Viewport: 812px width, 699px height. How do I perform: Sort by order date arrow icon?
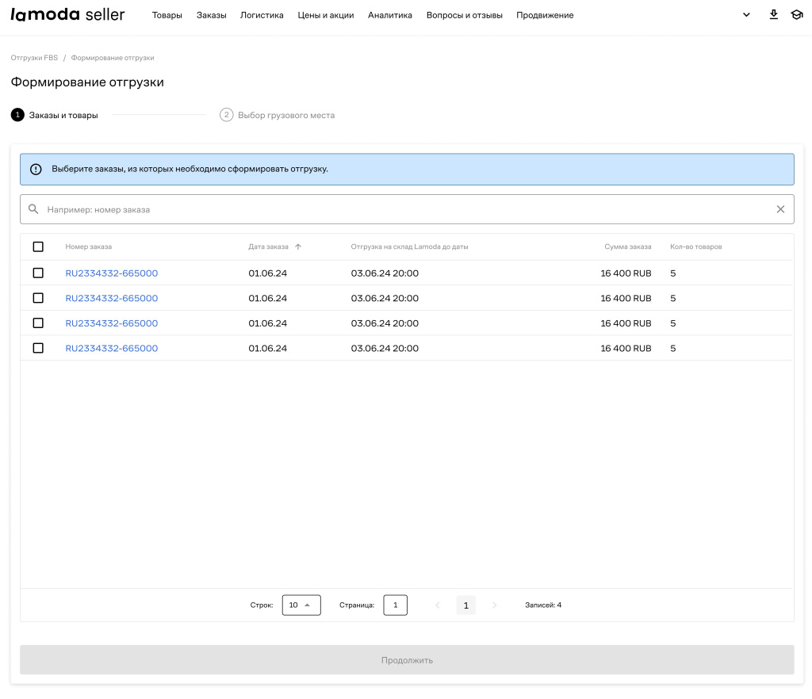[298, 246]
